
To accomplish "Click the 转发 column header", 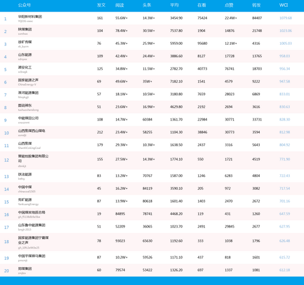I will (256, 5).
